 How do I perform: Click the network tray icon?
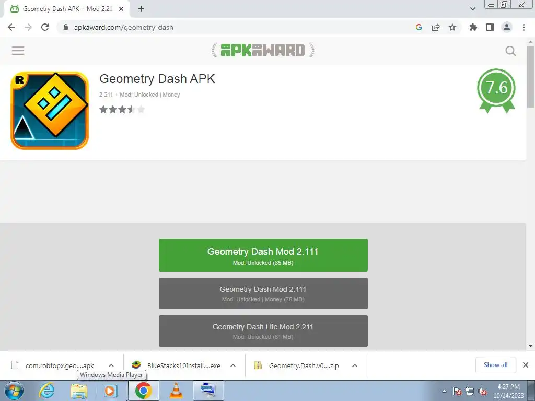[x=470, y=391]
